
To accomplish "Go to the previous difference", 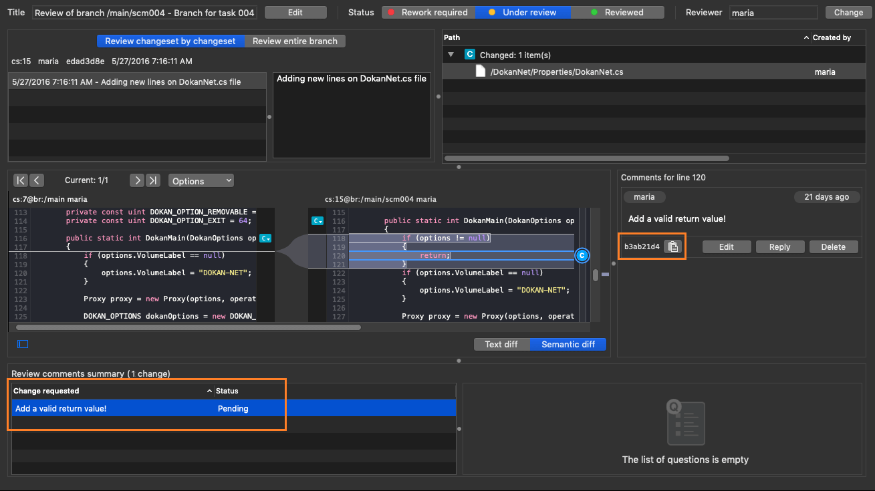I will coord(37,180).
